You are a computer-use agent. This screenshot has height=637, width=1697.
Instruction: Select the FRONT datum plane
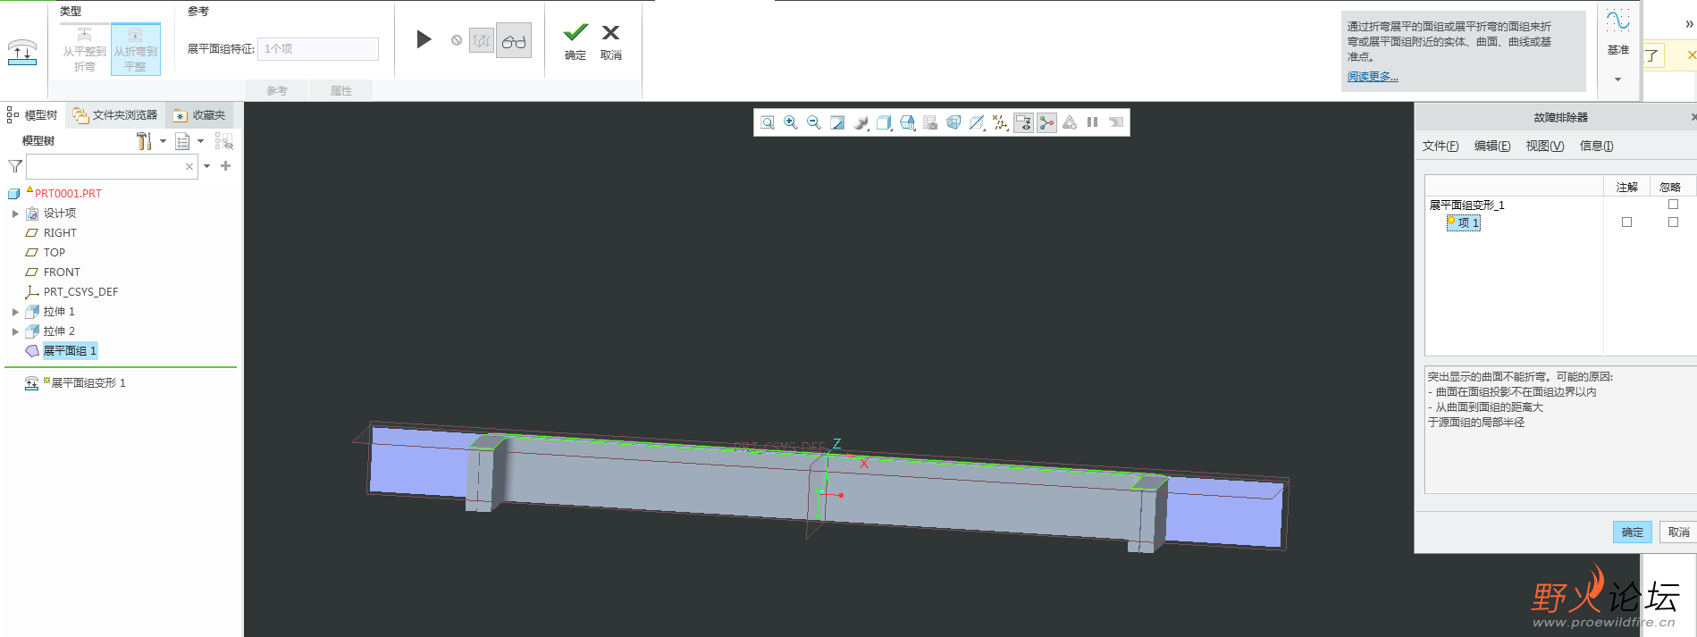click(x=62, y=272)
